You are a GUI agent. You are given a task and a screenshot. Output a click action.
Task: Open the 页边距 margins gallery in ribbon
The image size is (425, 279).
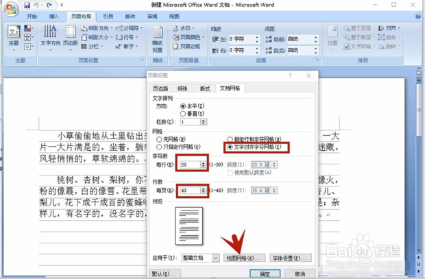pos(71,38)
